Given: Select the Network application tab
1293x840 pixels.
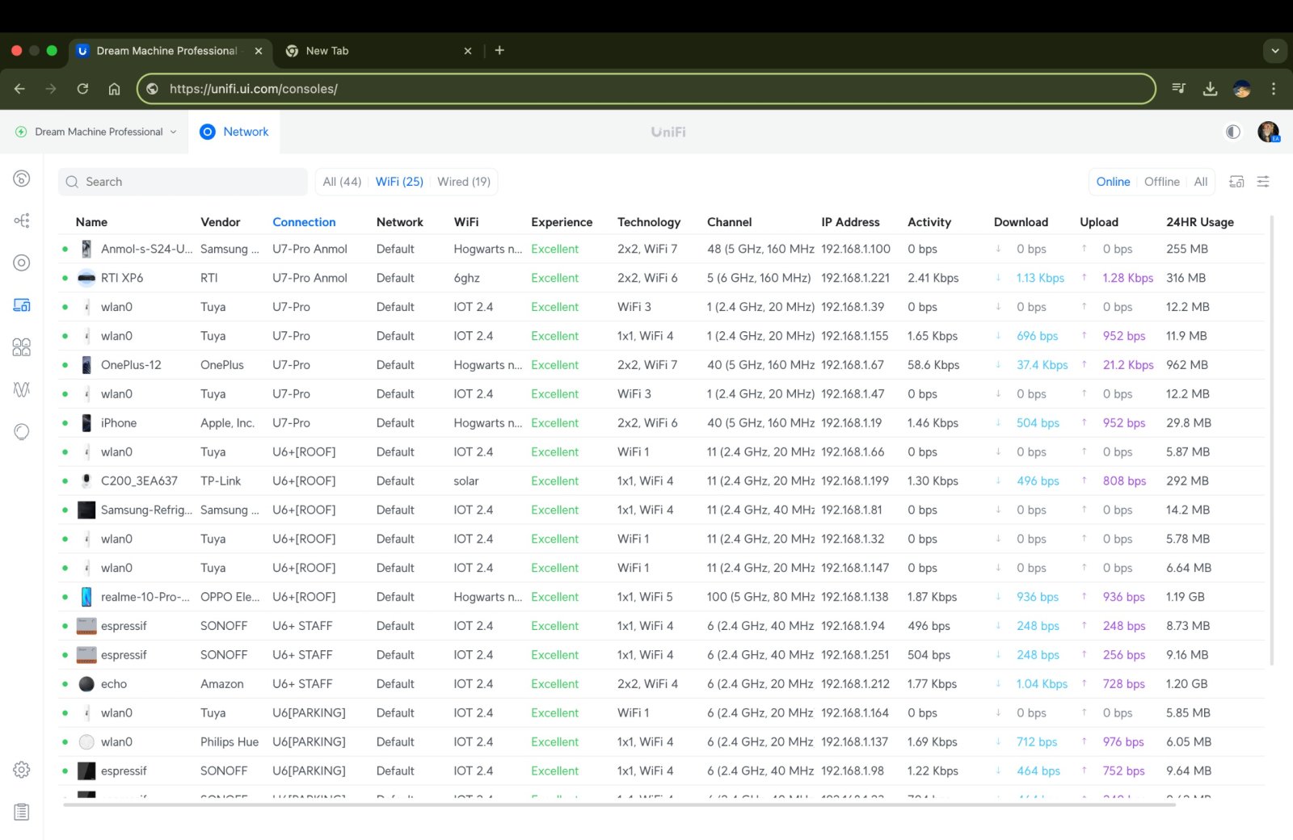Looking at the screenshot, I should pyautogui.click(x=234, y=132).
